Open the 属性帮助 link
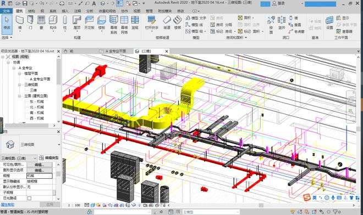363x215 pixels. [7, 205]
